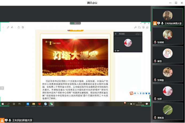Viewport: 185px width, 123px height.
Task: Click the 王利民的屏幕共享 label at bottom left
Action: [x=22, y=120]
